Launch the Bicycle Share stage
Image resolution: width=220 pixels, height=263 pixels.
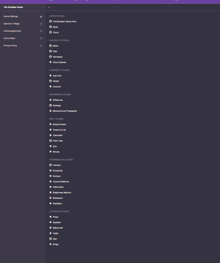pyautogui.click(x=59, y=124)
